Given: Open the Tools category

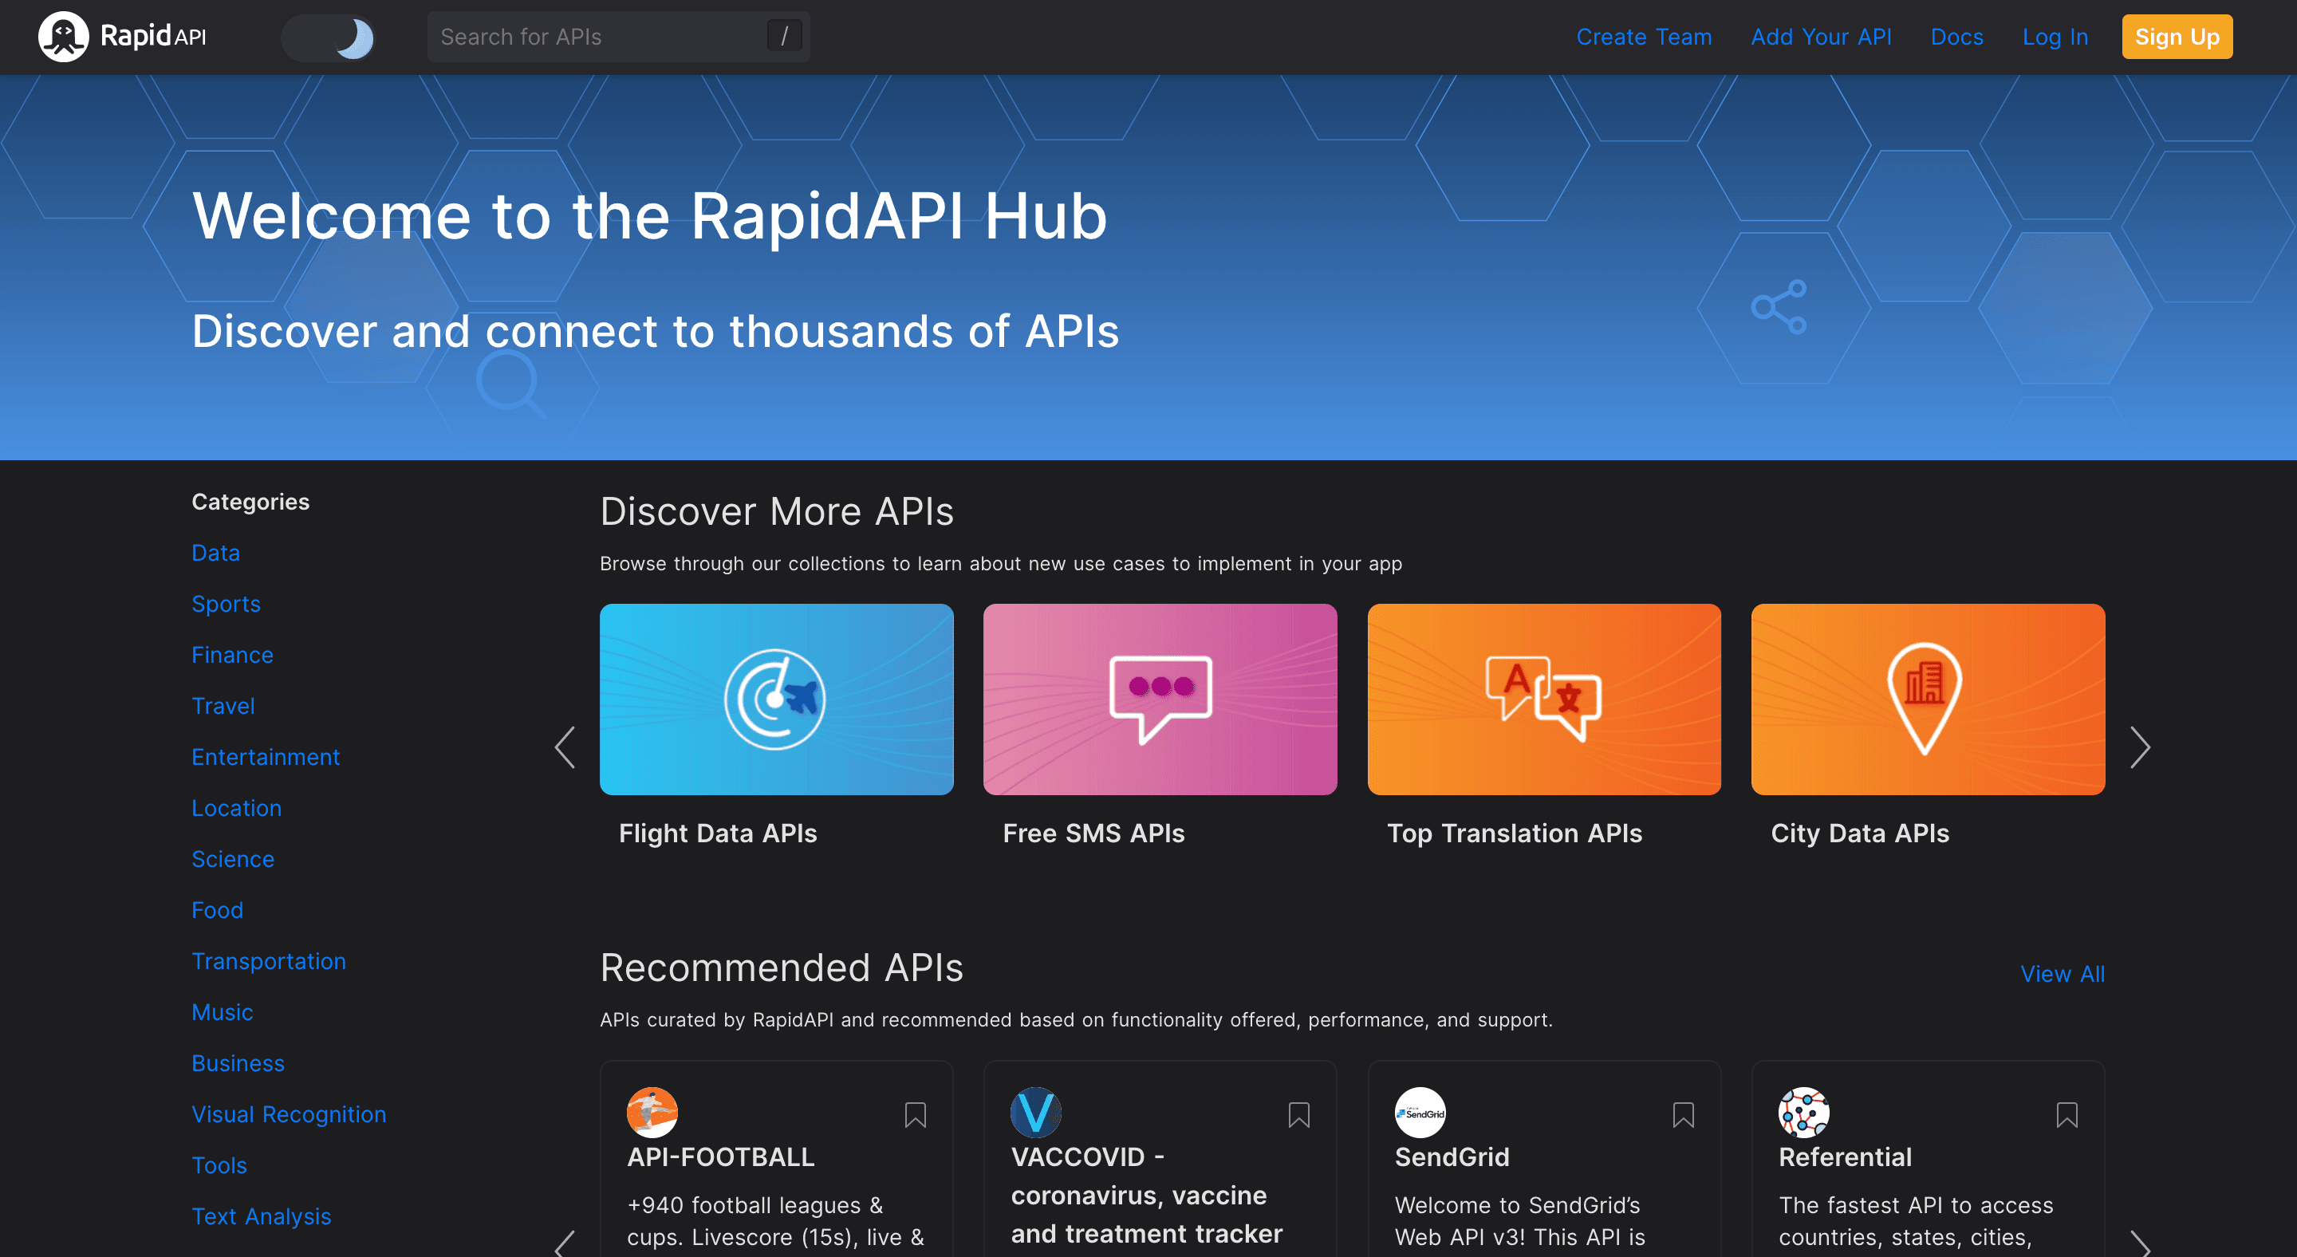Looking at the screenshot, I should pyautogui.click(x=219, y=1165).
